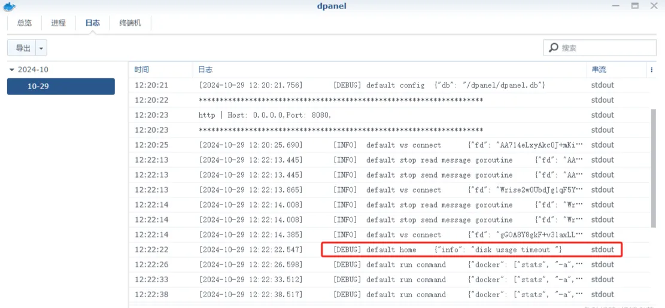
Task: Click stdout cell in the 12:22:38 row
Action: click(603, 295)
